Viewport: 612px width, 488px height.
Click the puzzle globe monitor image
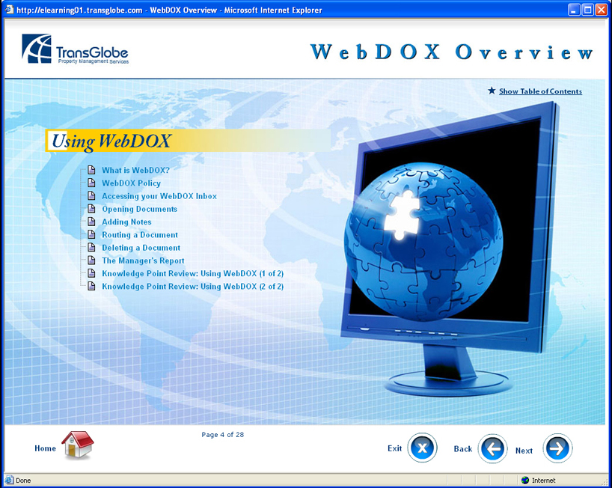449,248
